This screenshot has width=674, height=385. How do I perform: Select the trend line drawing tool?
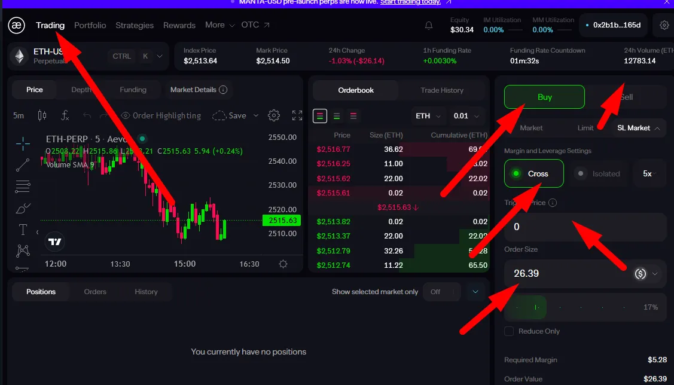[23, 165]
